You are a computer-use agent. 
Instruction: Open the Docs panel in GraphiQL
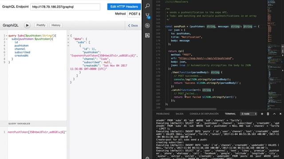click(x=133, y=26)
